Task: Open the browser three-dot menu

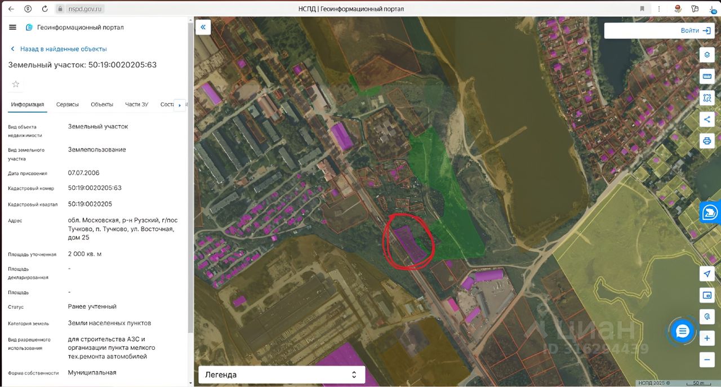Action: 660,8
